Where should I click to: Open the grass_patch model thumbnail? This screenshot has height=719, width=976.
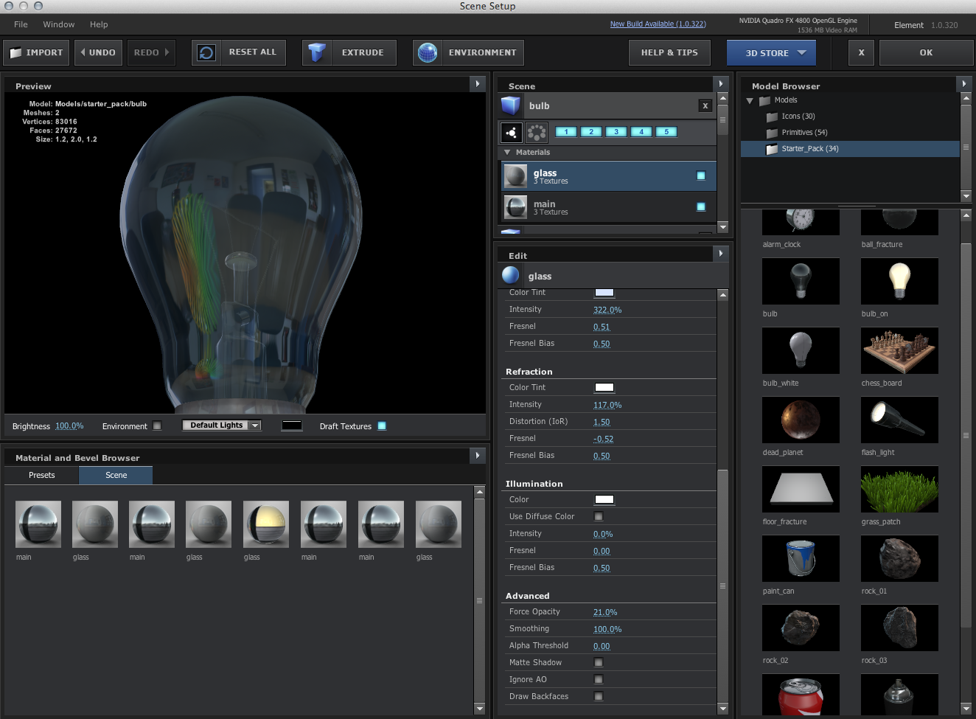point(899,489)
